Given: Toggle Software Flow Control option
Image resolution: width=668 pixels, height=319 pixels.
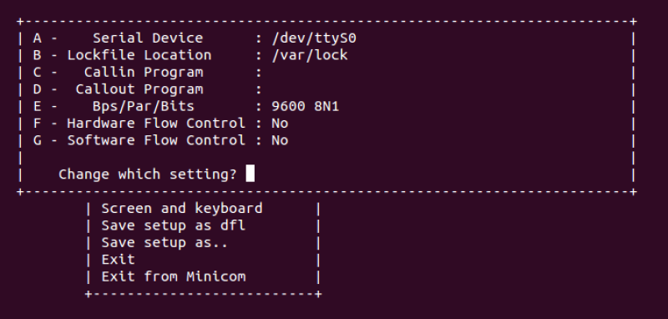Looking at the screenshot, I should [160, 140].
